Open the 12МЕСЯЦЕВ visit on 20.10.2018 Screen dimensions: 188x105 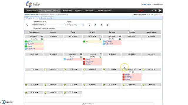tap(129, 77)
